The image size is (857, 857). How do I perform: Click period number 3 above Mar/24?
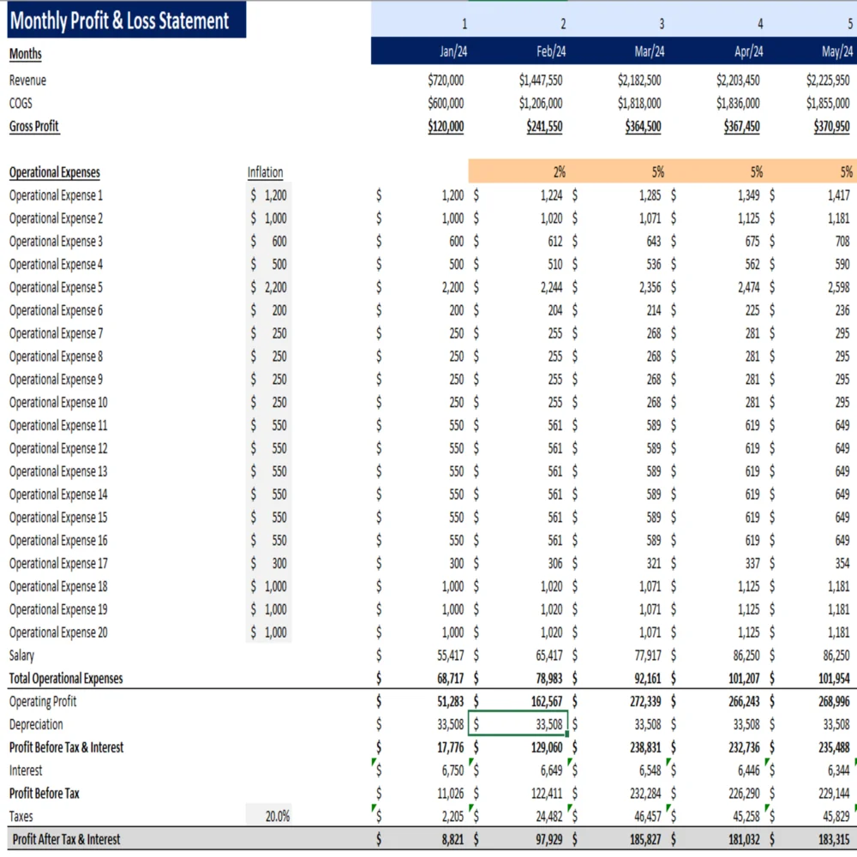(661, 23)
